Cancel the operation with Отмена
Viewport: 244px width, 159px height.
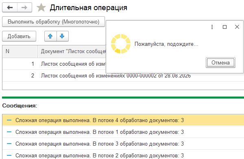click(220, 62)
